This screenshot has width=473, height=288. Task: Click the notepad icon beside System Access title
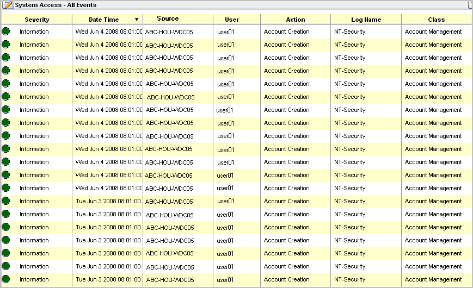pyautogui.click(x=8, y=5)
